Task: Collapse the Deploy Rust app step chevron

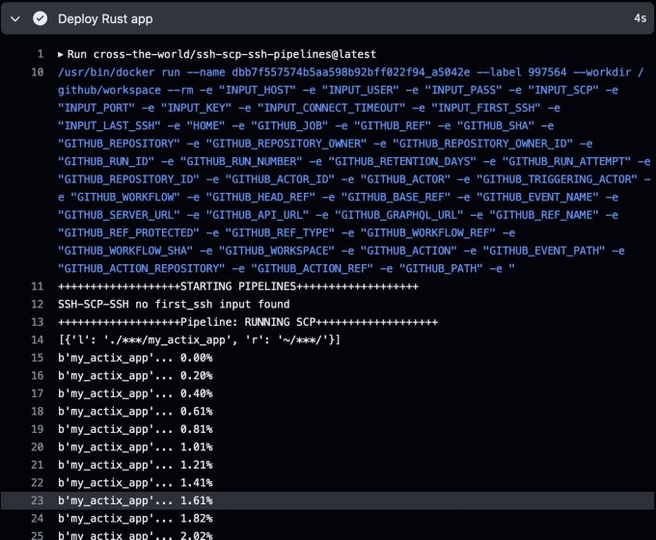Action: (14, 18)
